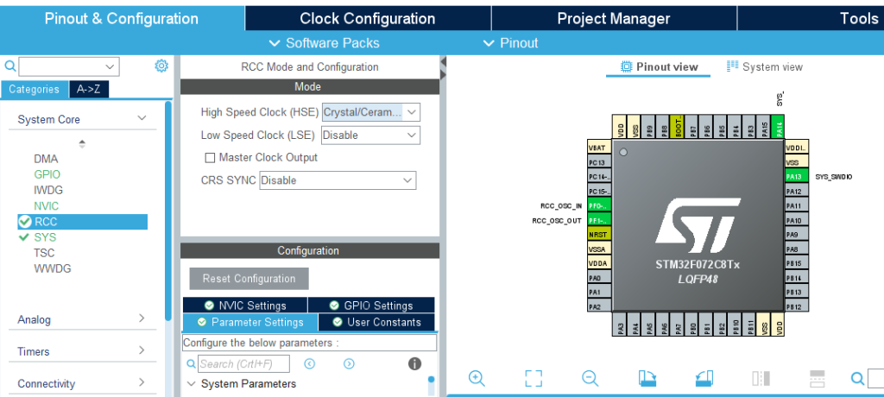Switch to the Project Manager tab
Screen dimensions: 884x397
coord(614,18)
